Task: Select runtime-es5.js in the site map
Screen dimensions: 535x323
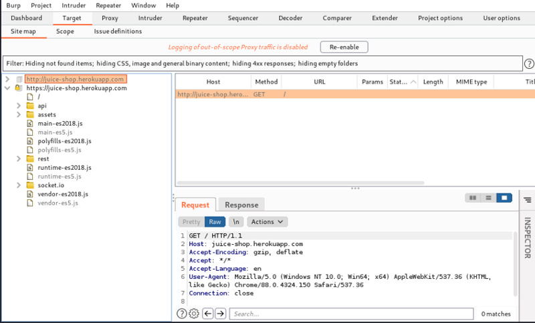Action: (x=60, y=177)
